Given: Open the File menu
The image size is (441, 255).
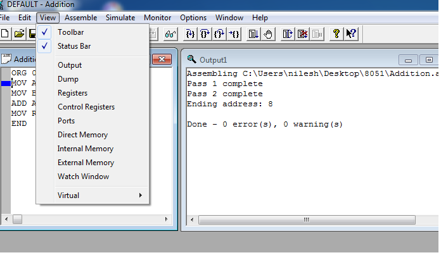Looking at the screenshot, I should [5, 18].
